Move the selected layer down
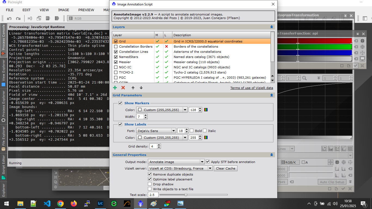The image size is (372, 209). pos(141,88)
